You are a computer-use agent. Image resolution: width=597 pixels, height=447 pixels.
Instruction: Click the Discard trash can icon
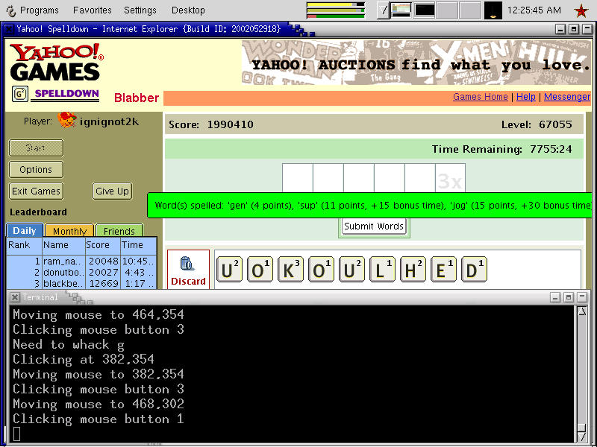click(188, 264)
